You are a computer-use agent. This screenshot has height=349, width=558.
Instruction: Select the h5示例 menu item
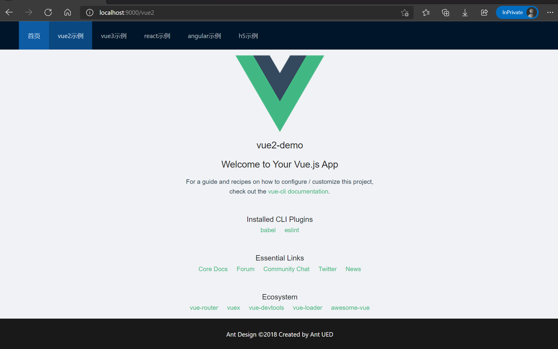click(248, 35)
